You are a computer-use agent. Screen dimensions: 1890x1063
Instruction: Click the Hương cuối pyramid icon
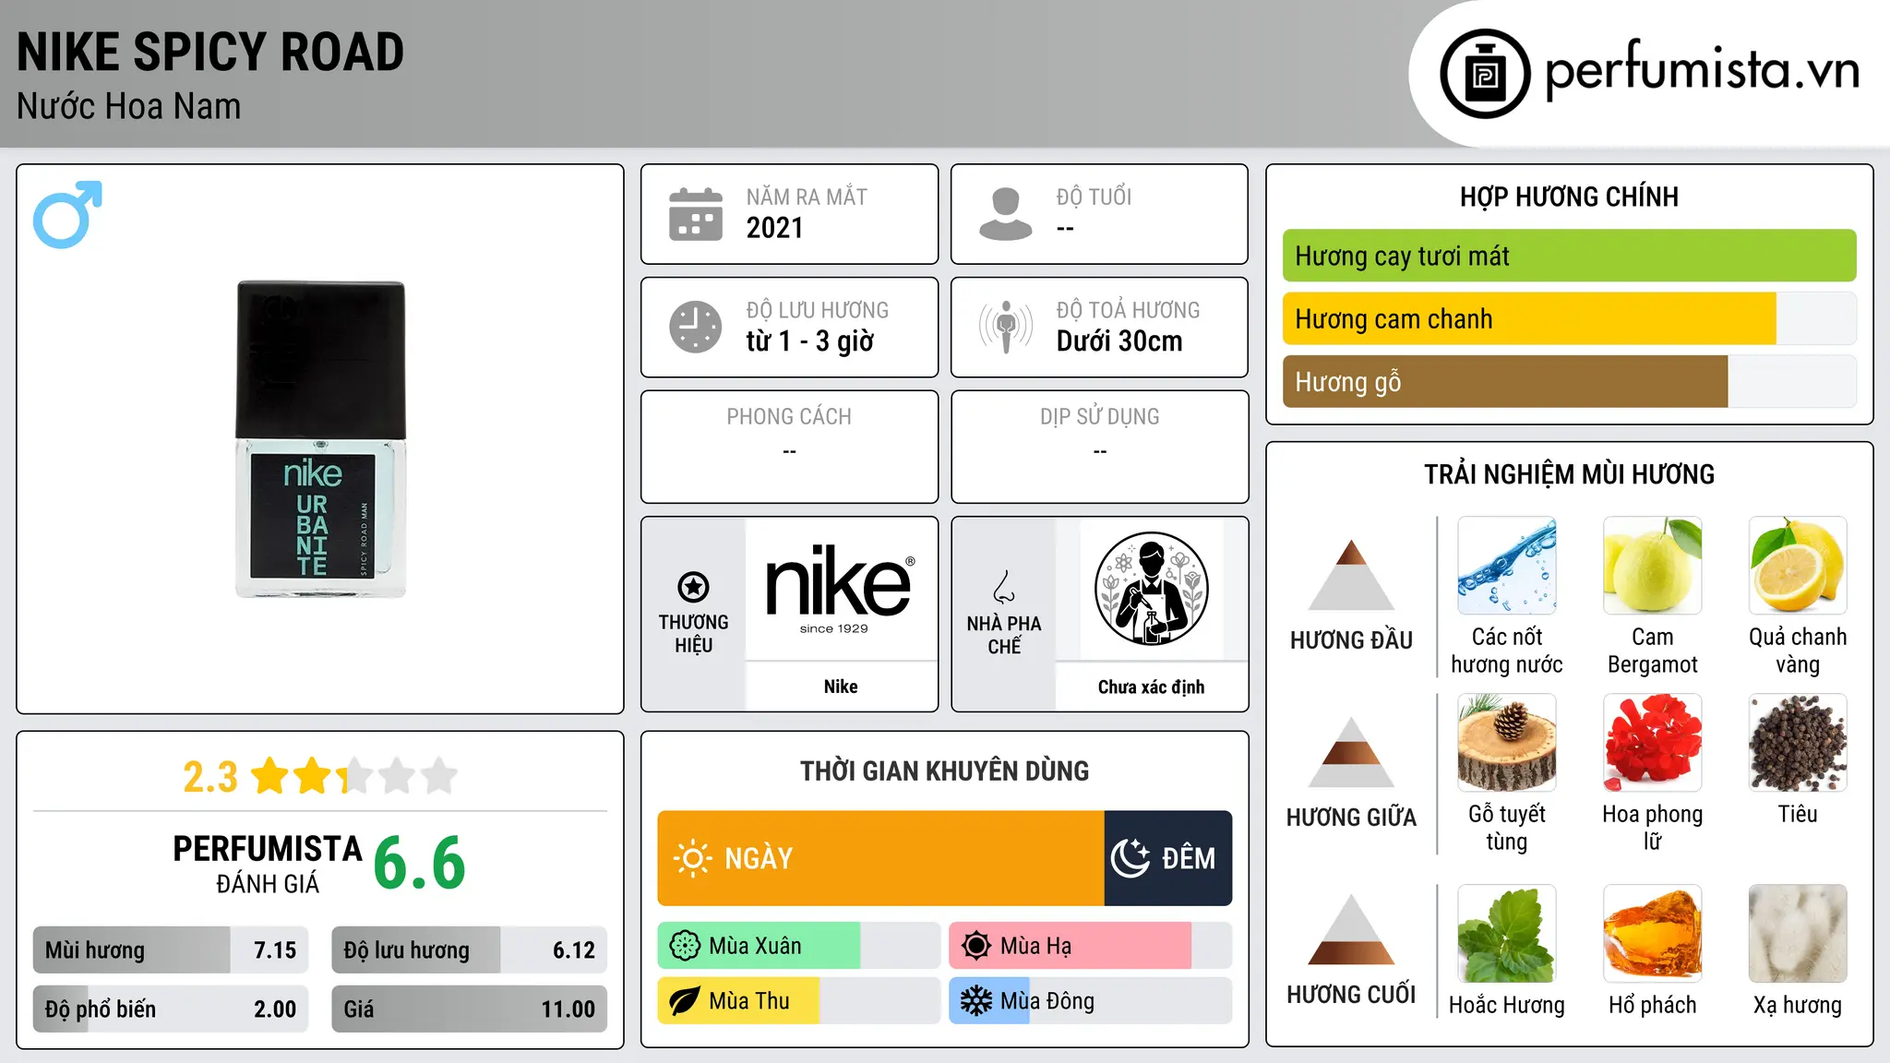(1352, 929)
